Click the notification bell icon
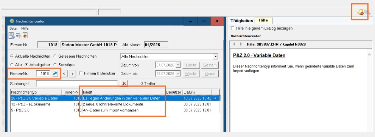375x137 pixels. tap(360, 12)
